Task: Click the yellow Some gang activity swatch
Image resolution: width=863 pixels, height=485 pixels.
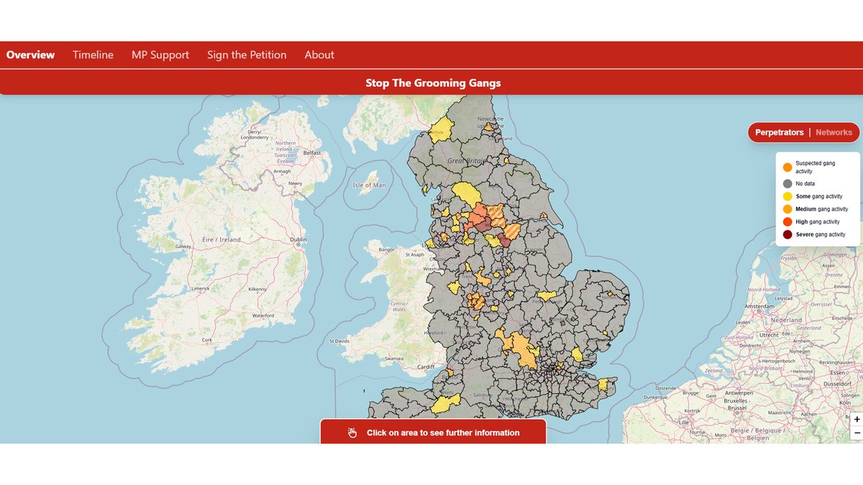Action: click(787, 196)
